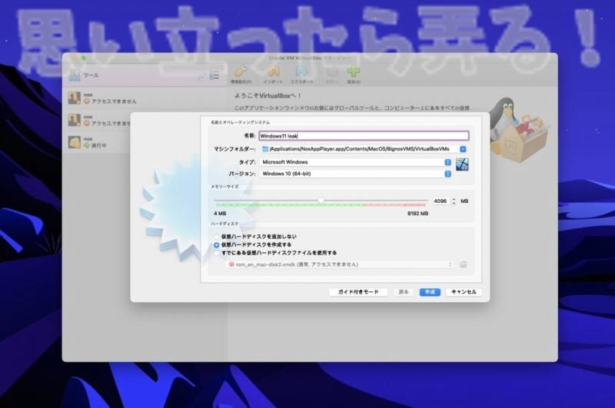
Task: Click the Windows 10 OS type icon
Action: point(462,164)
